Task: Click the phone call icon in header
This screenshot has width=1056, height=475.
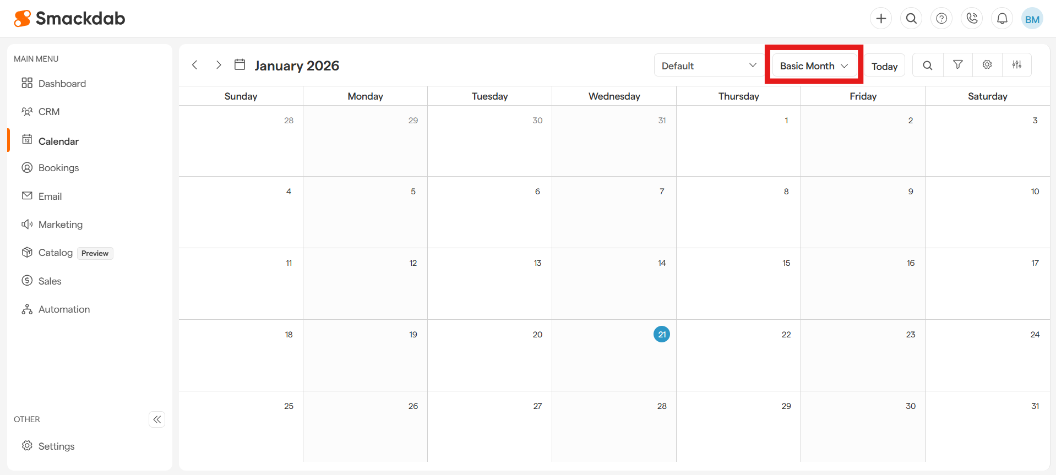Action: click(971, 18)
